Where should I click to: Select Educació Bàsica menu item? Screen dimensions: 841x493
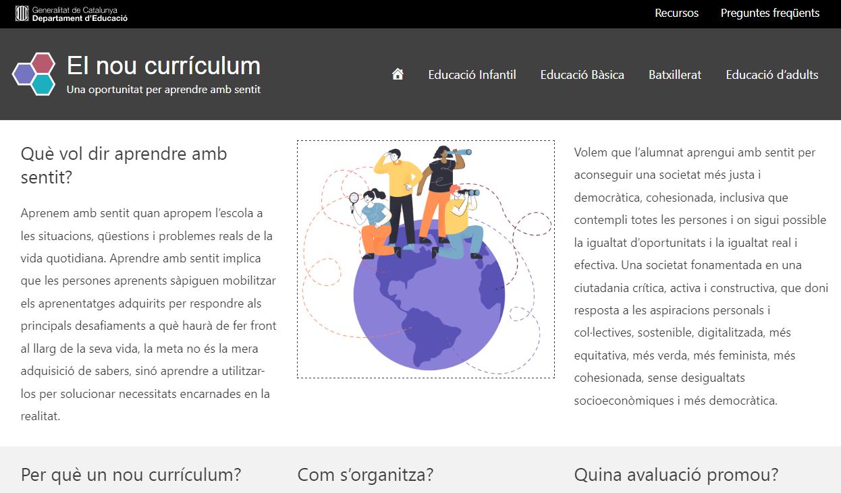[x=582, y=75]
